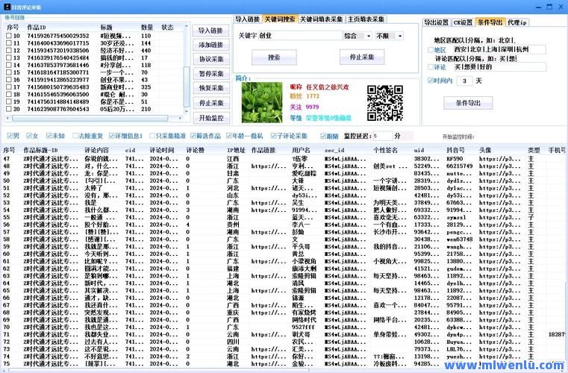Image resolution: width=568 pixels, height=373 pixels.
Task: Toggle the 跟随 checkbox
Action: pyautogui.click(x=323, y=137)
